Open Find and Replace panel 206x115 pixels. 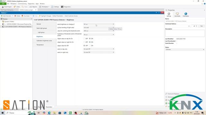tap(172, 94)
